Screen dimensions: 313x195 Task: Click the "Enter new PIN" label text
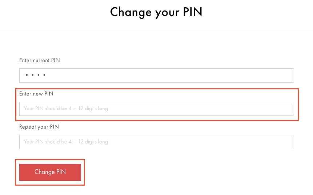tap(36, 94)
